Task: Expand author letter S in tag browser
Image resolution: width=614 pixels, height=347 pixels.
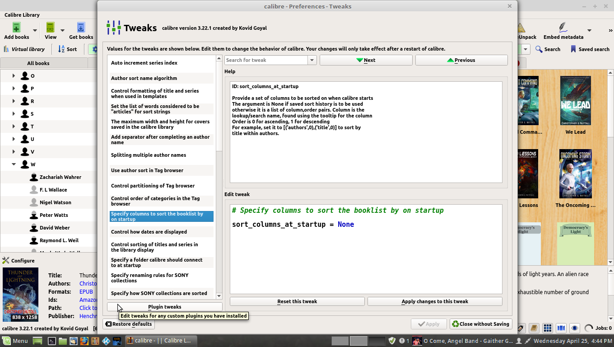Action: point(14,113)
